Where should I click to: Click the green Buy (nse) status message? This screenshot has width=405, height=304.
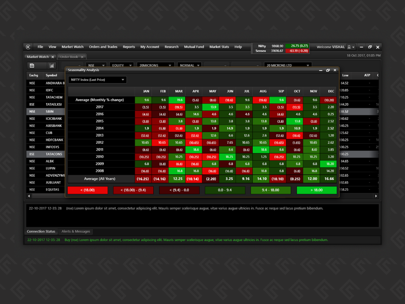tap(196, 240)
